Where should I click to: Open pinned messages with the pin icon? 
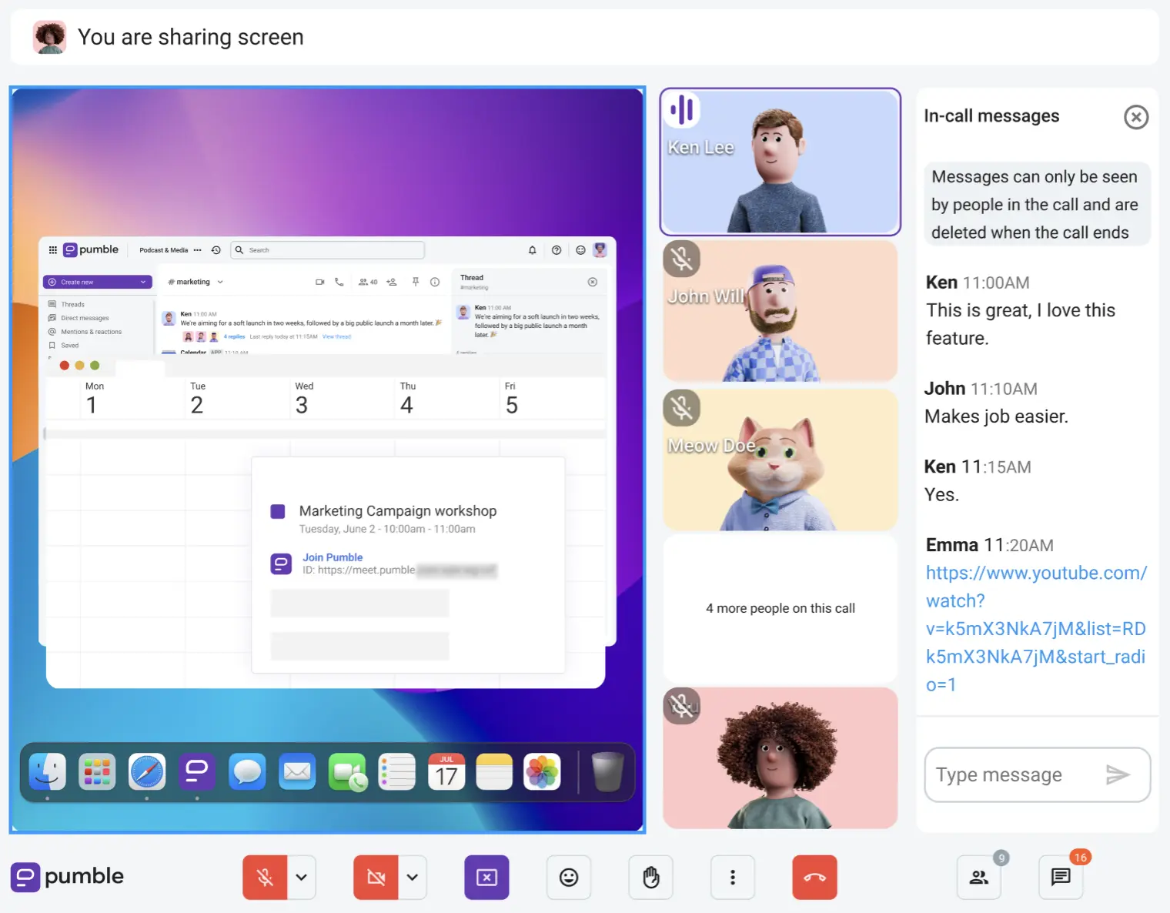(416, 282)
